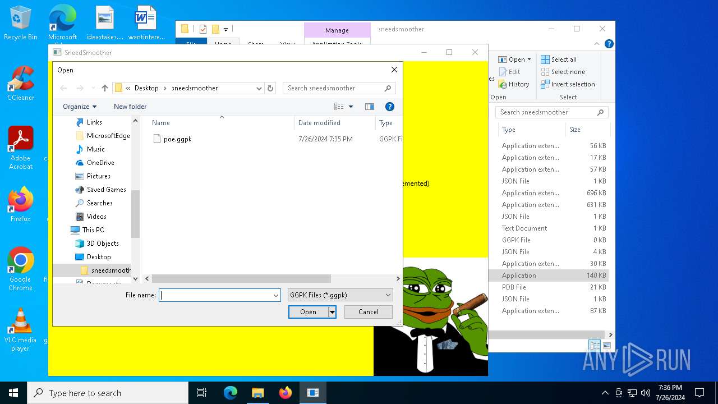Click the volume icon in system tray
Image resolution: width=718 pixels, height=404 pixels.
(645, 393)
